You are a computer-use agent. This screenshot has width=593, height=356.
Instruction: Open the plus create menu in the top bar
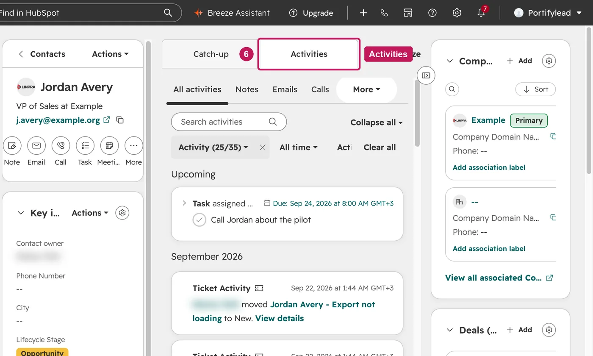coord(363,13)
